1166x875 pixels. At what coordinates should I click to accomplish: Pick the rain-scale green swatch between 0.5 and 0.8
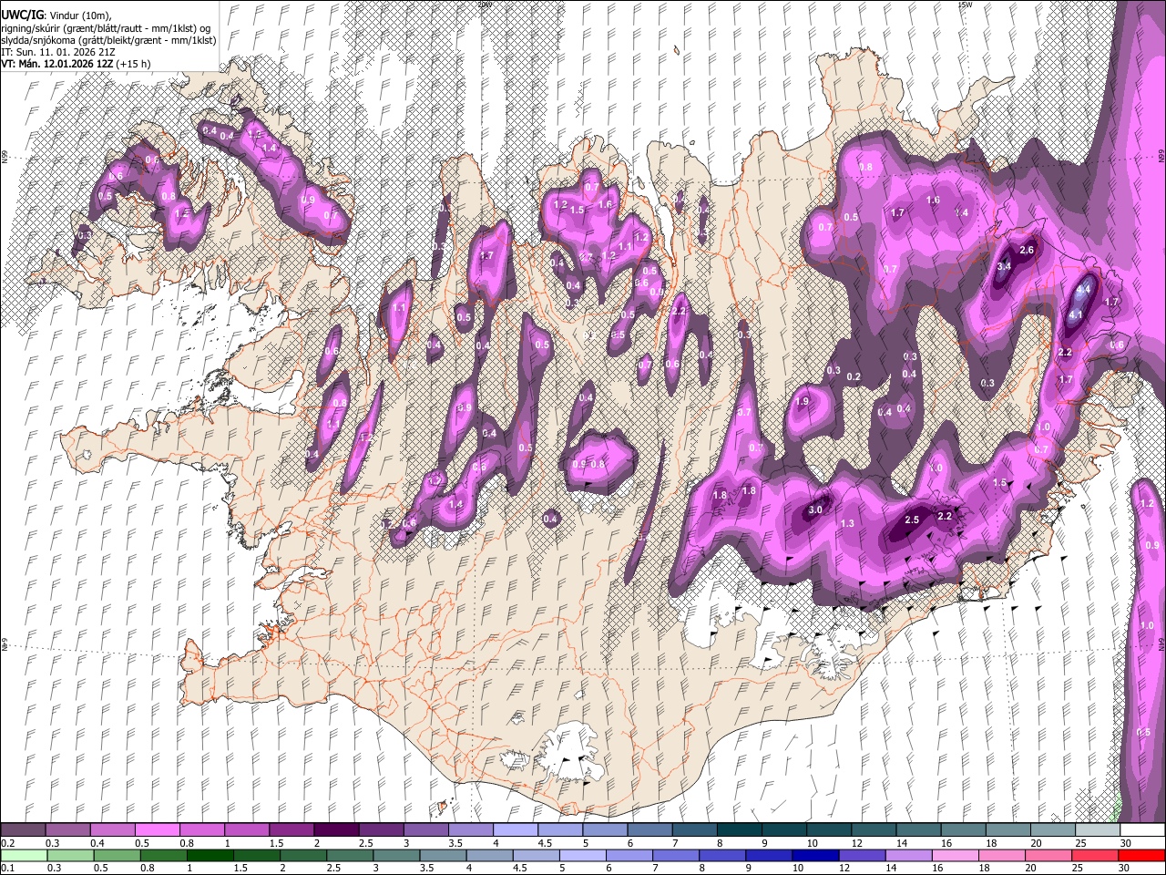coord(116,855)
